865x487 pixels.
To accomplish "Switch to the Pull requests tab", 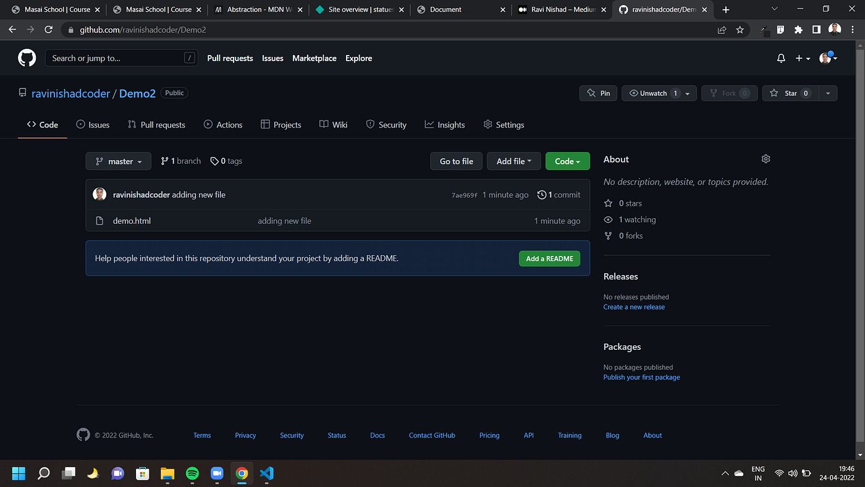I will click(x=156, y=124).
